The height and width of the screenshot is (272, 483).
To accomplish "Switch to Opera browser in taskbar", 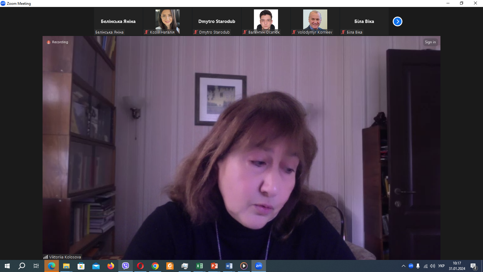I will coord(140,266).
